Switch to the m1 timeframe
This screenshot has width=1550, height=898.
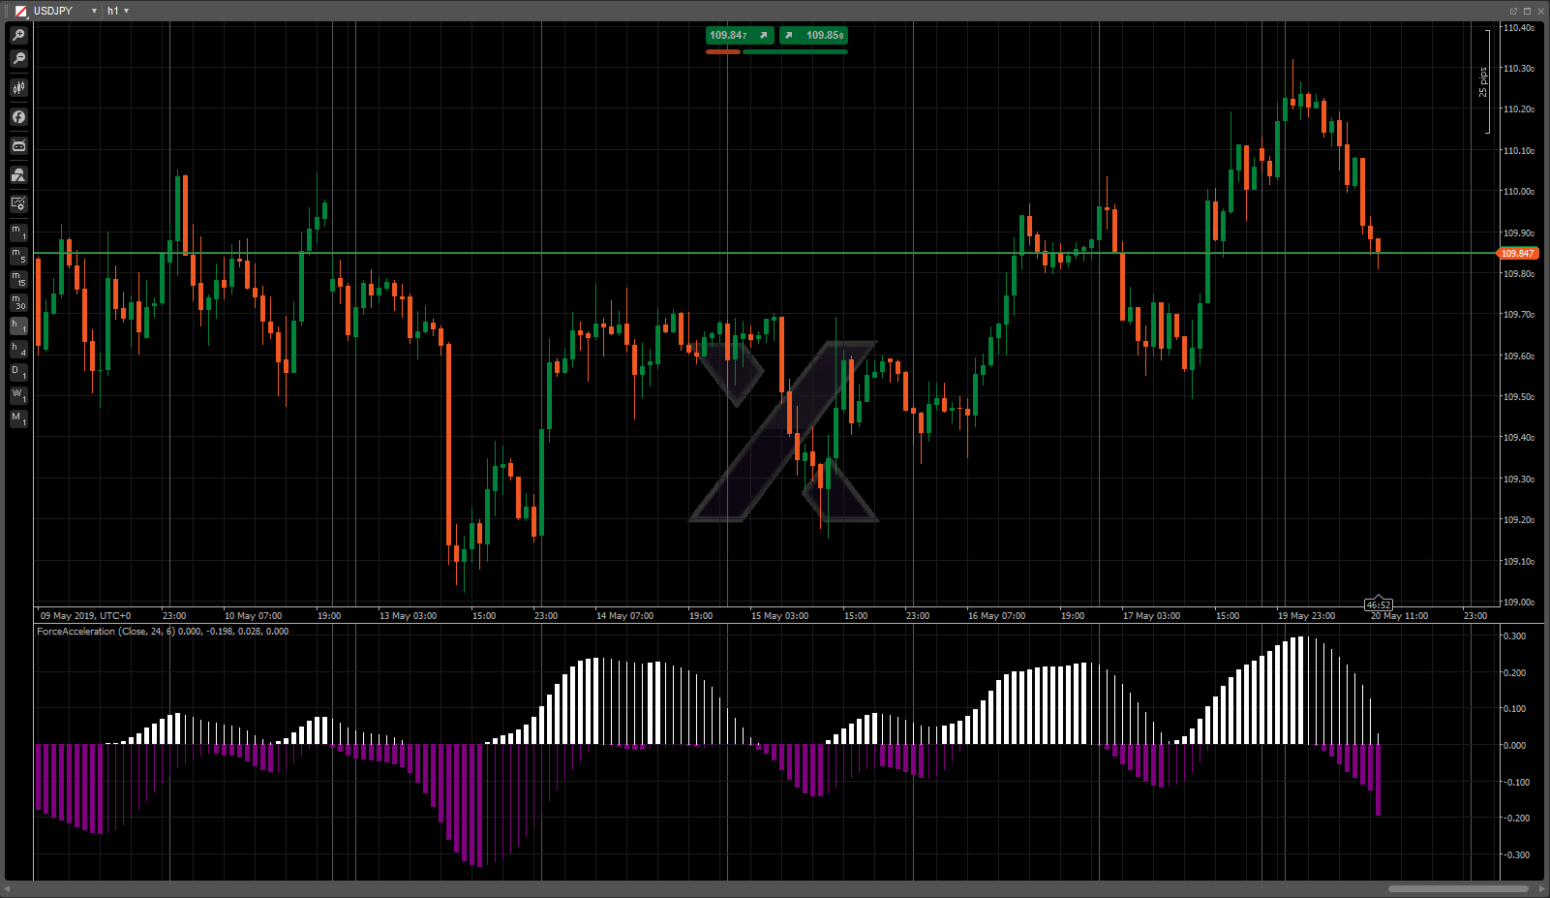18,232
